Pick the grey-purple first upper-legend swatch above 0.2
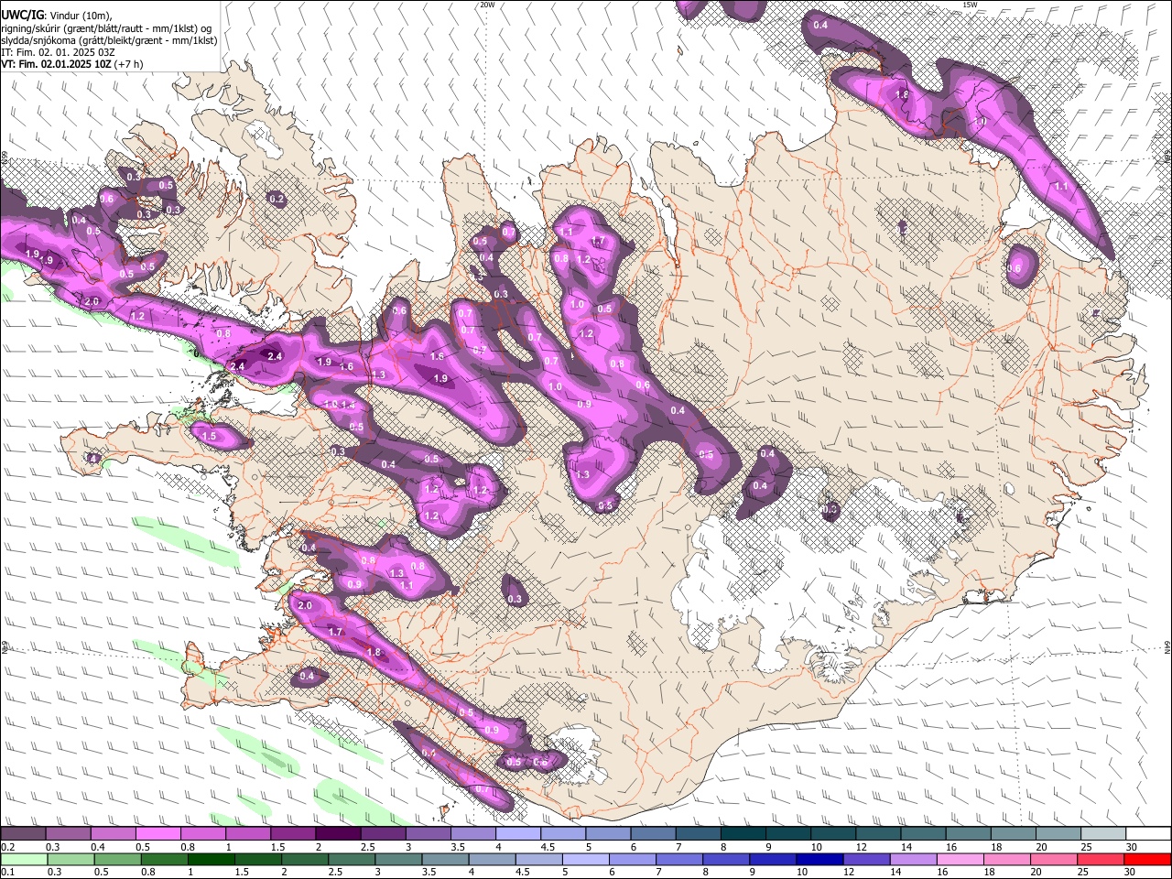The height and width of the screenshot is (879, 1172). point(24,834)
